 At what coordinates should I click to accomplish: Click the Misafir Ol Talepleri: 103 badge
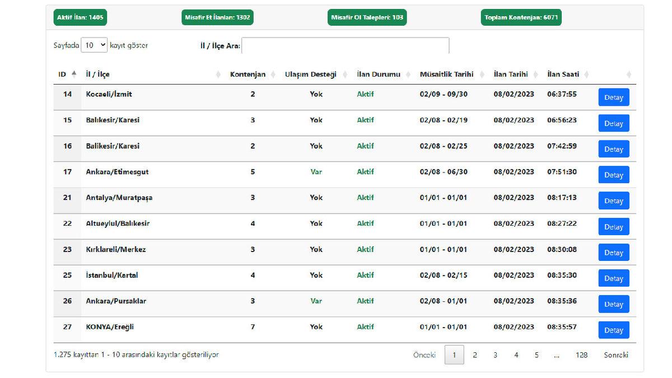[367, 17]
